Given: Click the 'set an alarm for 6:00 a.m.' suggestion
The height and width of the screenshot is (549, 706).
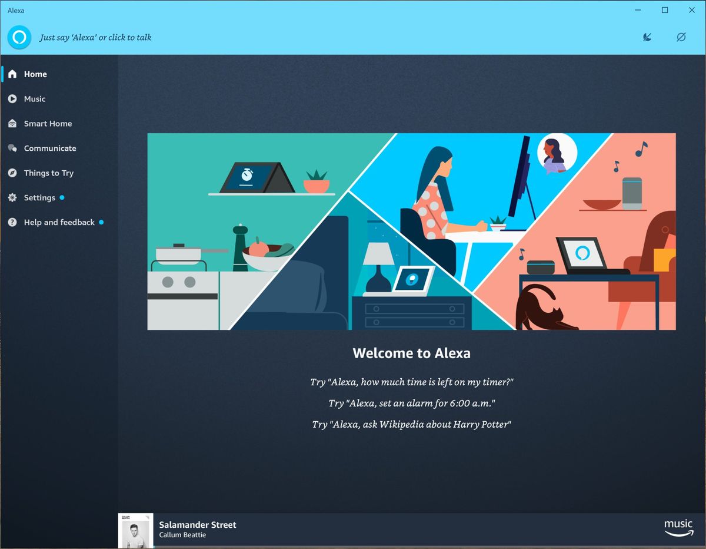Looking at the screenshot, I should click(x=412, y=404).
